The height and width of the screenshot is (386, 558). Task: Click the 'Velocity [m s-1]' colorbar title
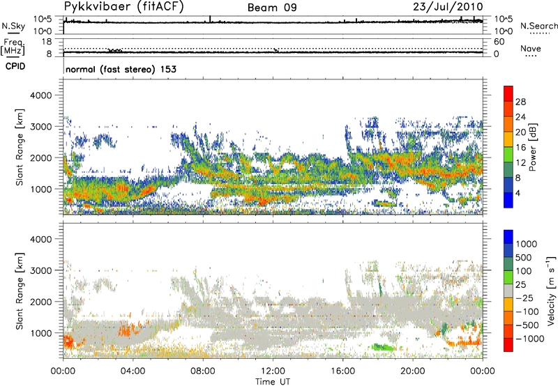pyautogui.click(x=551, y=291)
